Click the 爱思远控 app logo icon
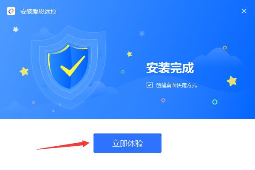This screenshot has width=255, height=170. click(11, 11)
